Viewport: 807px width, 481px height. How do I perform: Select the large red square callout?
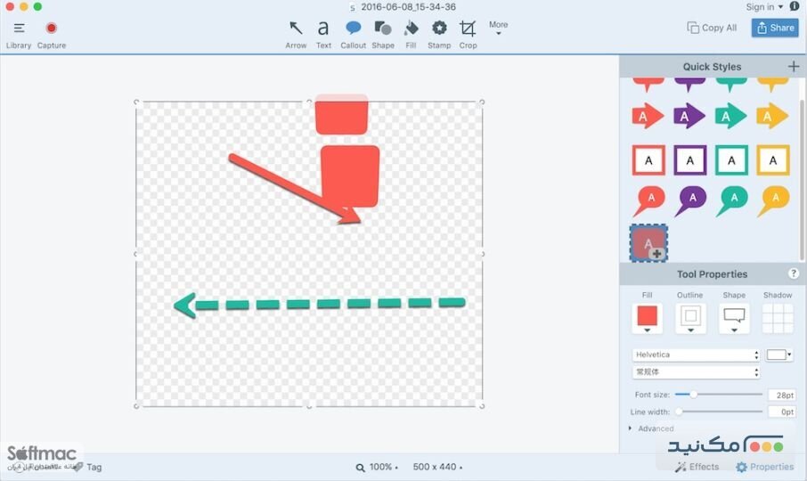tap(350, 176)
